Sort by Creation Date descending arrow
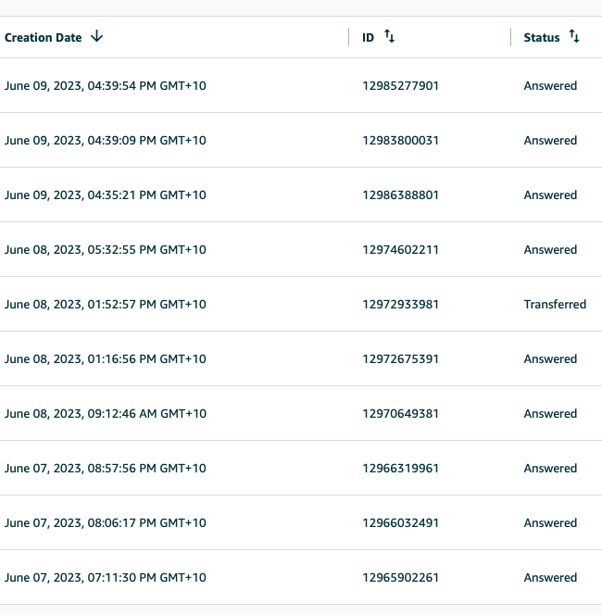The height and width of the screenshot is (615, 602). coord(96,37)
